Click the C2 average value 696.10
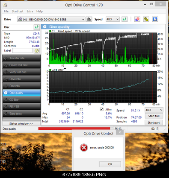169x178 pixels. [79, 114]
